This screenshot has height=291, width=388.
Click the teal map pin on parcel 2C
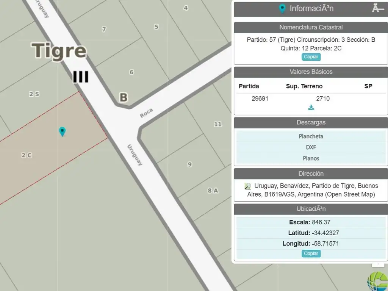click(62, 131)
